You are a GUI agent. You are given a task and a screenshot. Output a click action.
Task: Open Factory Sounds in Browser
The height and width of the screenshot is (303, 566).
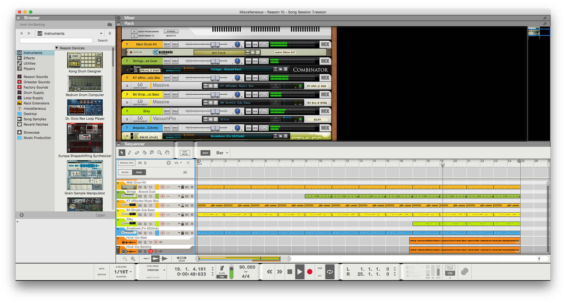pos(36,87)
